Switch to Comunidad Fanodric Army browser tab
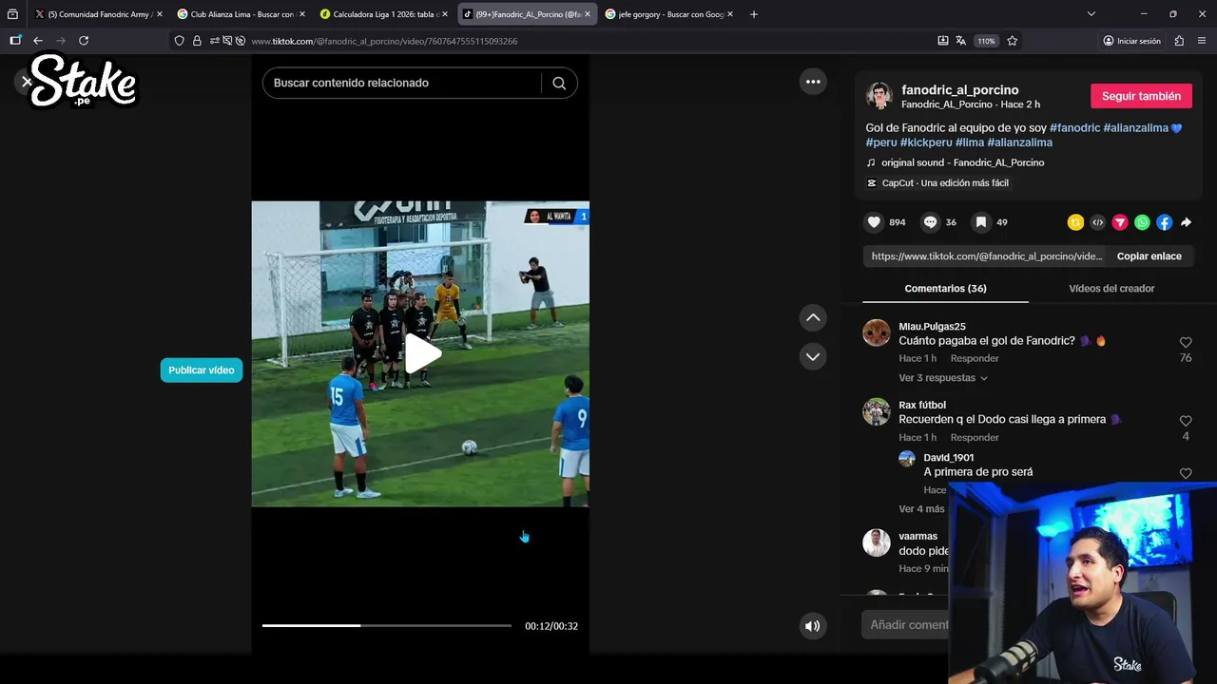 [100, 14]
